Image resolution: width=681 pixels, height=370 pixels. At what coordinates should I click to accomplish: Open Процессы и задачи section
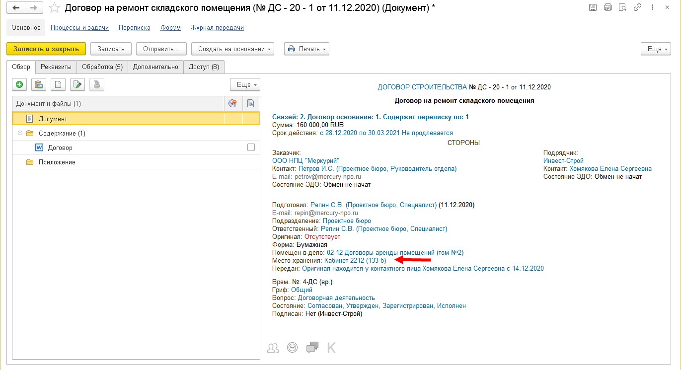(79, 28)
